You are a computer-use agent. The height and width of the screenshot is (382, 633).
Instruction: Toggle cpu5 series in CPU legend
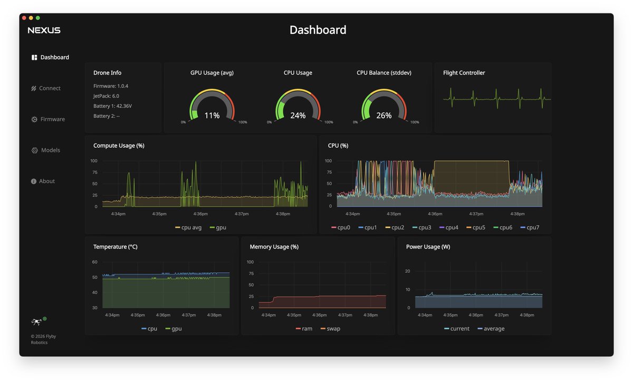(476, 227)
